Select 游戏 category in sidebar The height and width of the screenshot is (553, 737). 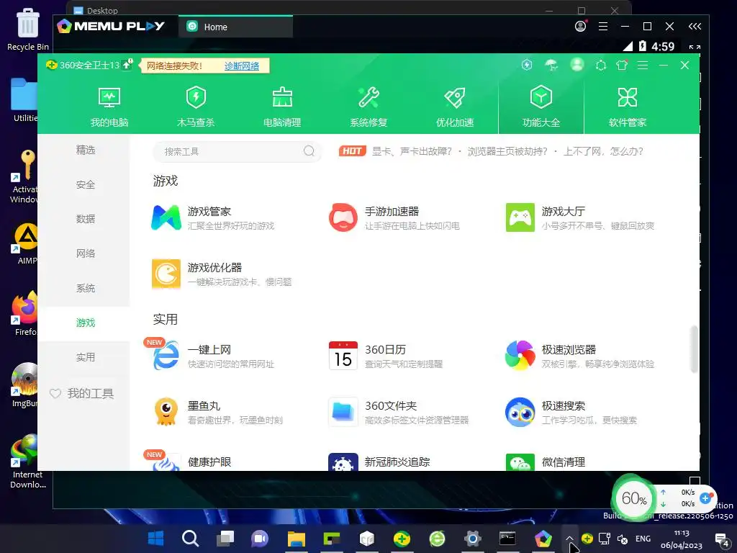(85, 323)
